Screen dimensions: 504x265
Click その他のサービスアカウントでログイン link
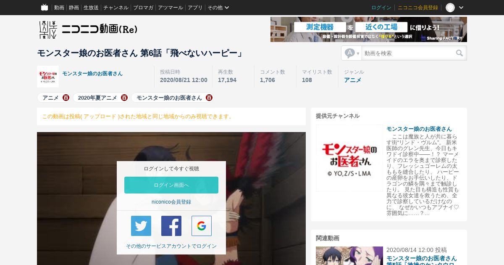pos(171,246)
